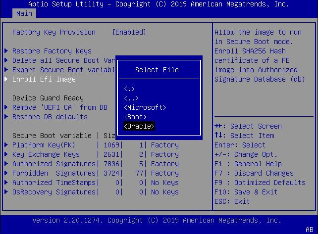Viewport: 318px width, 234px height.
Task: Choose <.> current directory in Select File
Action: 129,89
